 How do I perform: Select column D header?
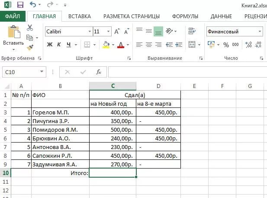[158, 86]
